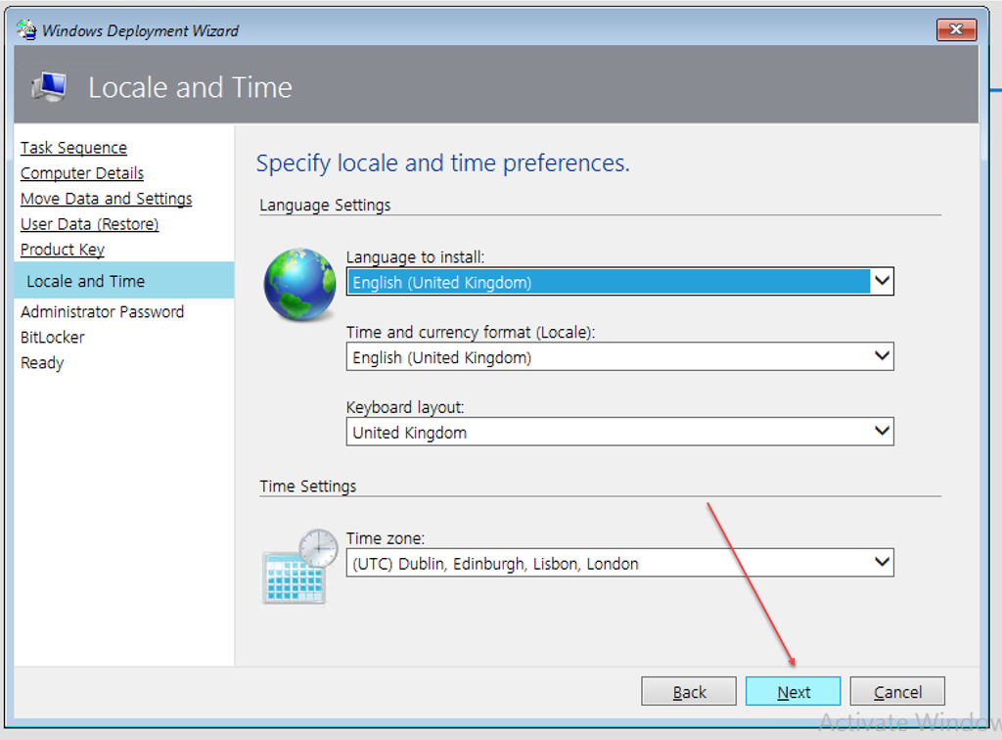The image size is (1002, 740).
Task: Go to the Task Sequence step
Action: tap(73, 148)
